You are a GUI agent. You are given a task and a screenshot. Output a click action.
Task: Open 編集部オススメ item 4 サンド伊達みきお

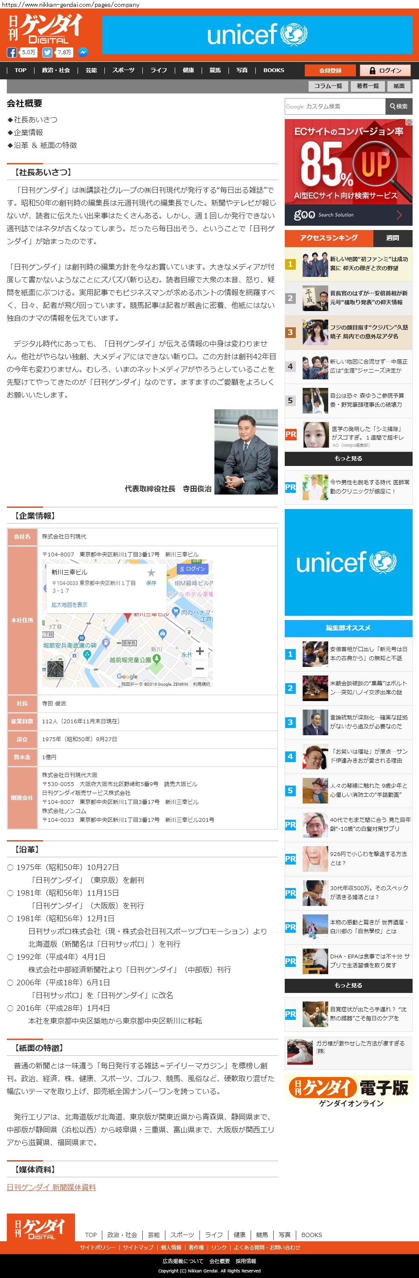tap(349, 757)
